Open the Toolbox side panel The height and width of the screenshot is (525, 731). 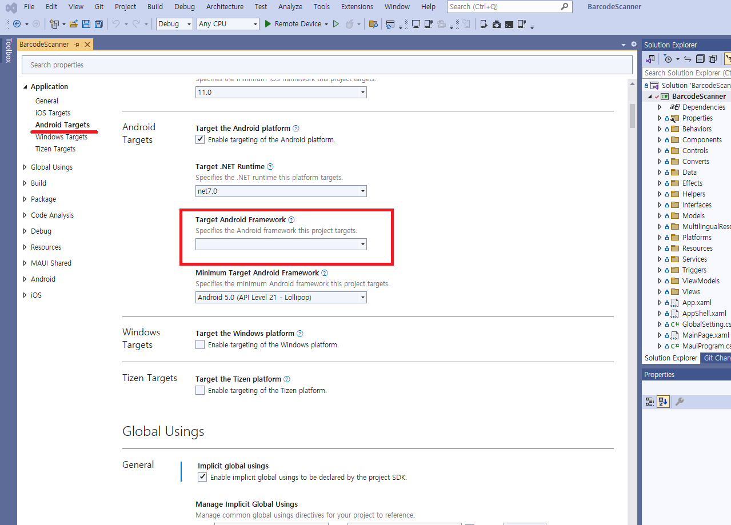tap(9, 50)
